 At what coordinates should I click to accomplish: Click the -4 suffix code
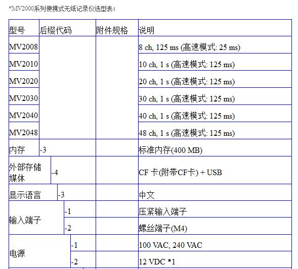[73, 170]
